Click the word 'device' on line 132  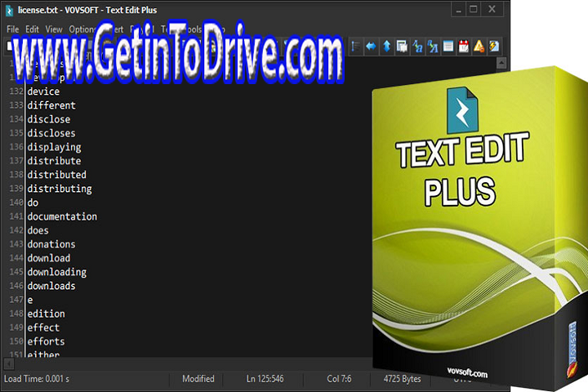(x=43, y=91)
